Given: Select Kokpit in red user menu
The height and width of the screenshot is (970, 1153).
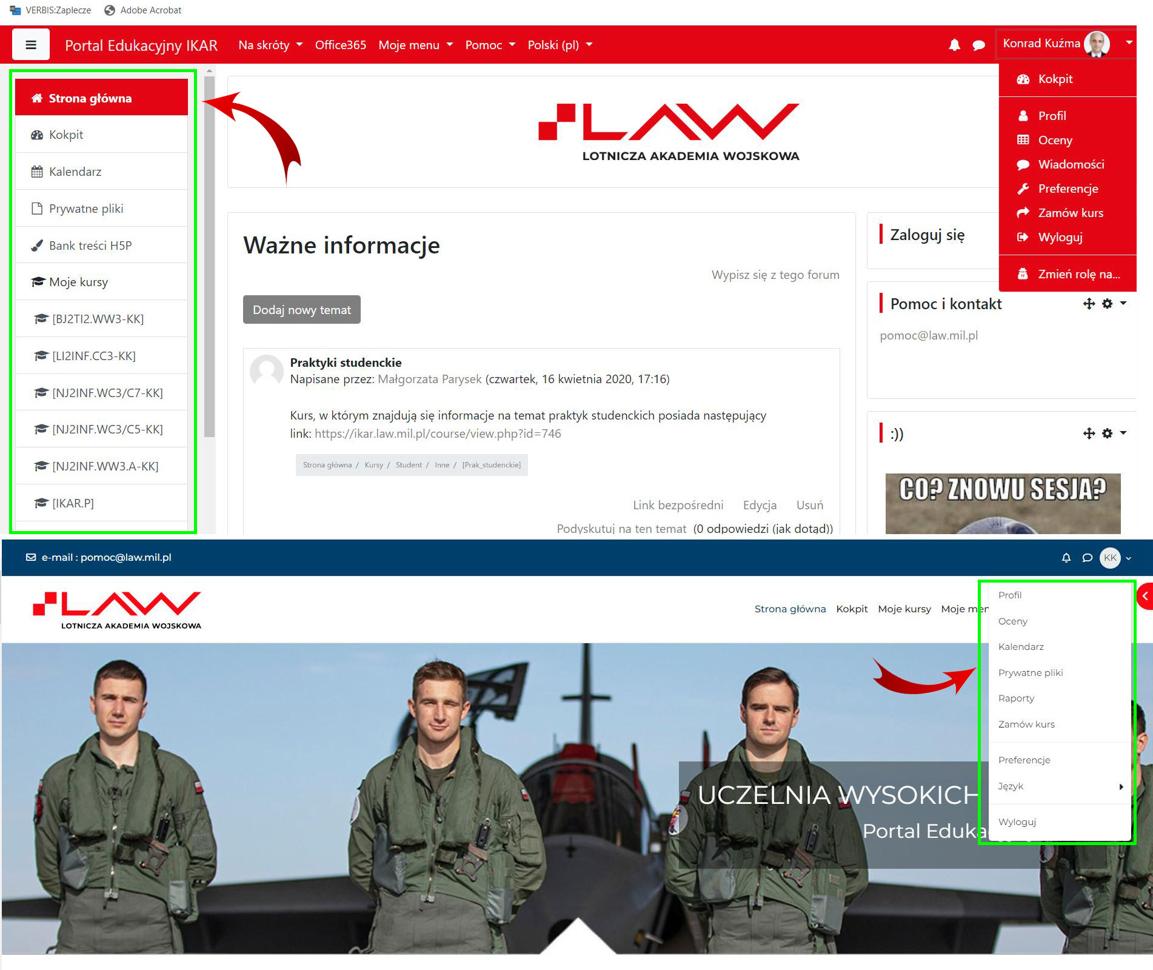Looking at the screenshot, I should click(1068, 79).
